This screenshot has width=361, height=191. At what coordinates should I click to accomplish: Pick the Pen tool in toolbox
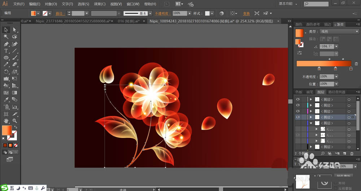point(6,44)
